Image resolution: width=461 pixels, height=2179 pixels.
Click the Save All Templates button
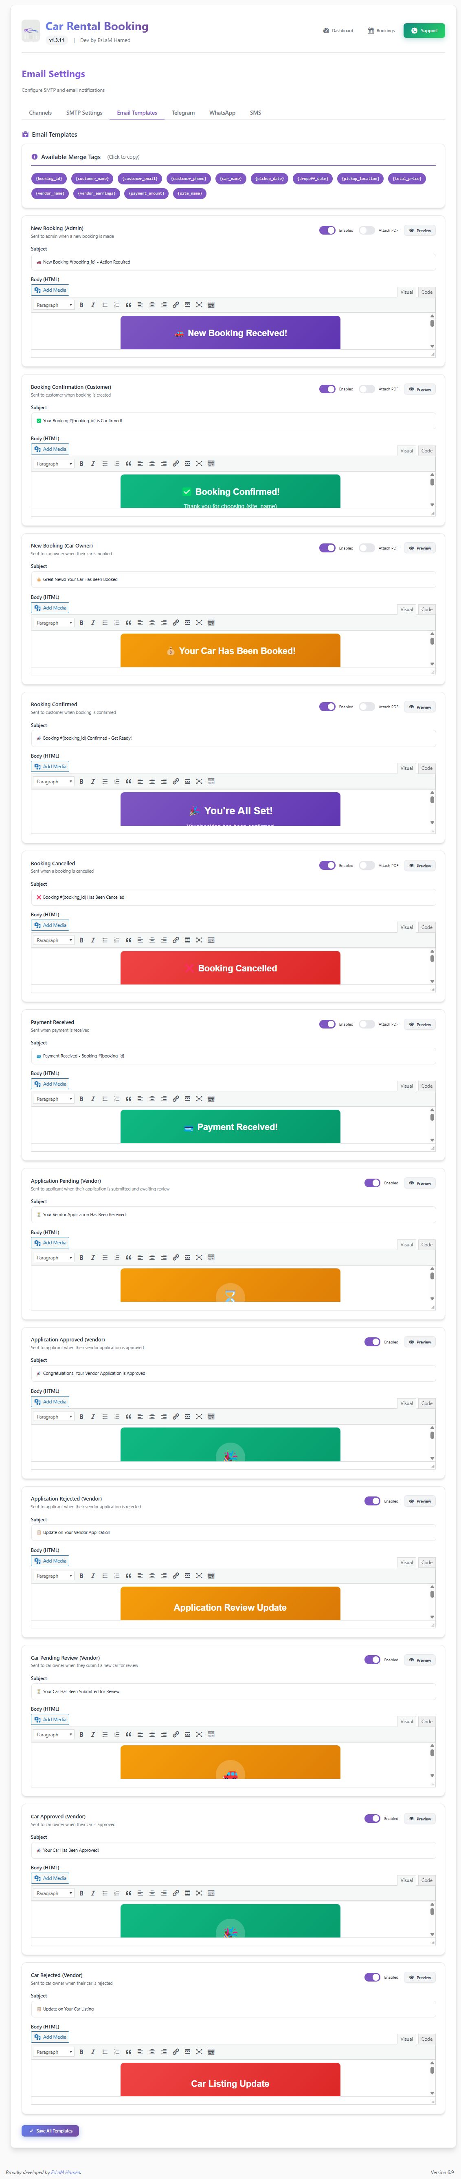(x=50, y=2131)
